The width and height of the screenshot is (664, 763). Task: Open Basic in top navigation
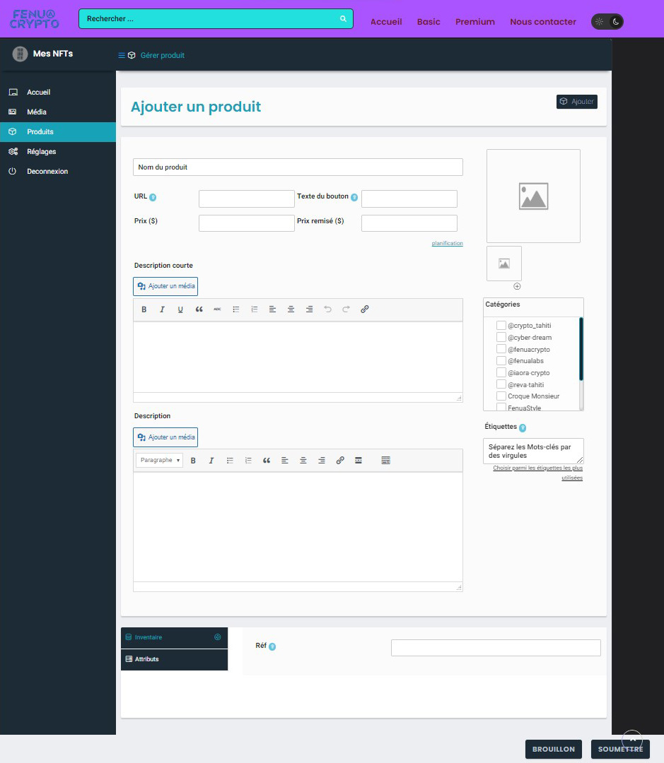tap(429, 22)
